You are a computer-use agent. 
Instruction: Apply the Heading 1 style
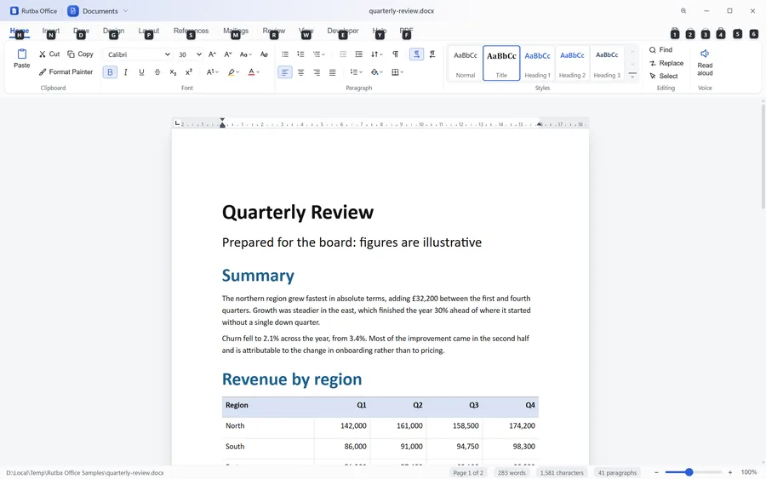537,63
